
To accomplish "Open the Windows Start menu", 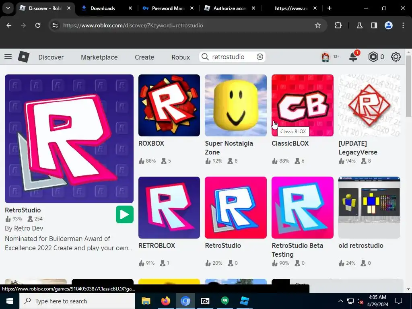I will point(10,301).
